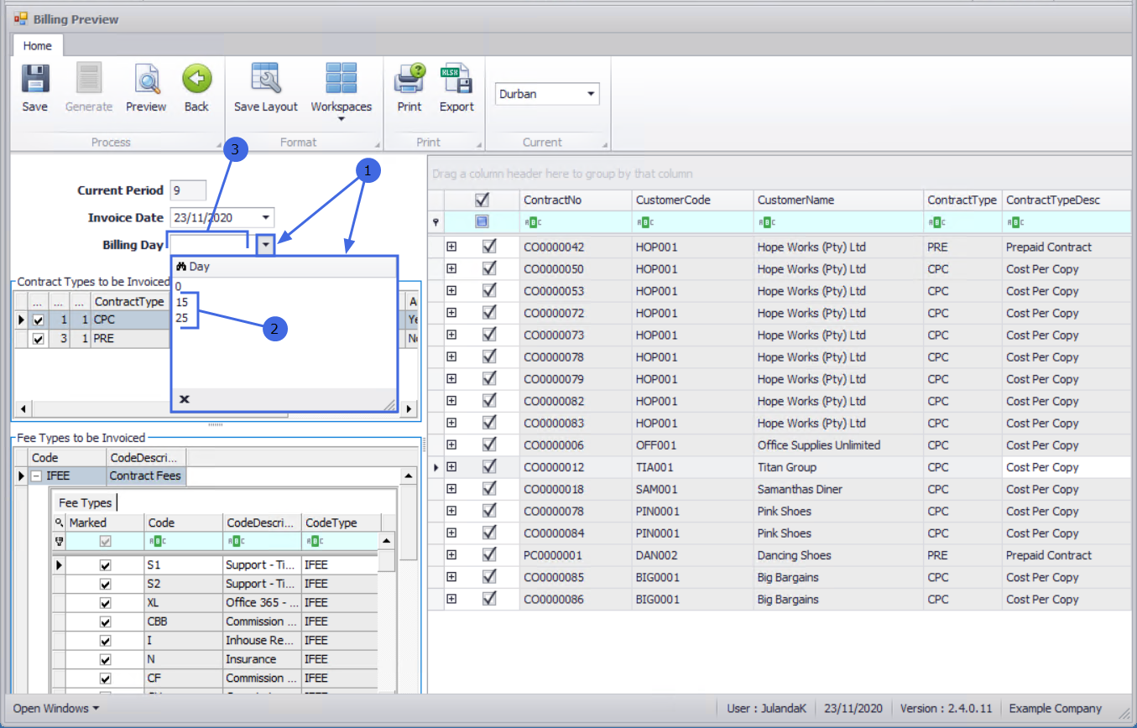Image resolution: width=1137 pixels, height=728 pixels.
Task: Expand the CO0000085 Big Bargains row
Action: coord(451,576)
